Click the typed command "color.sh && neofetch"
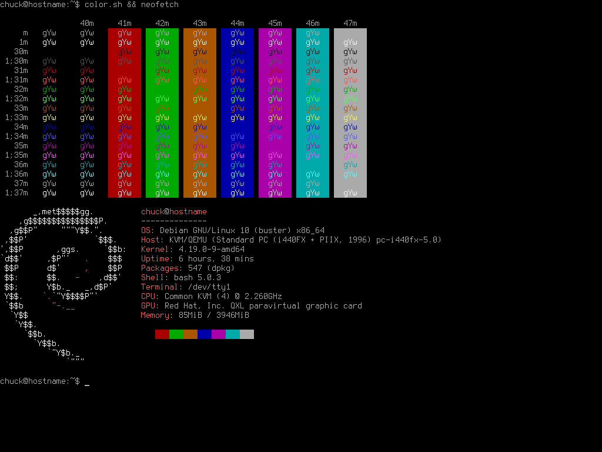 (x=132, y=5)
